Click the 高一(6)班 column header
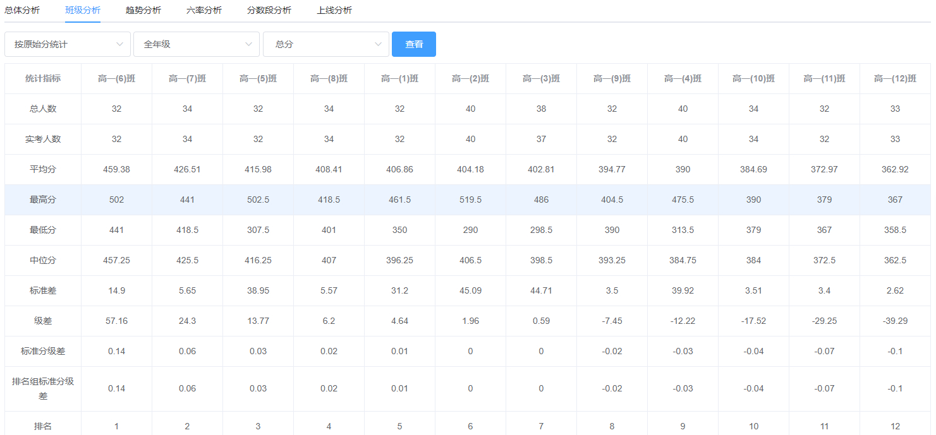 coord(116,79)
